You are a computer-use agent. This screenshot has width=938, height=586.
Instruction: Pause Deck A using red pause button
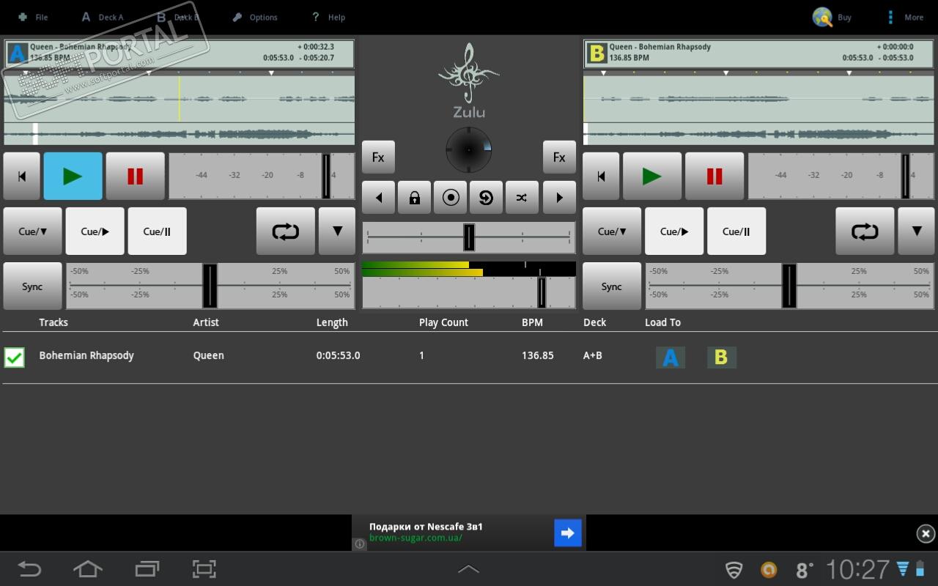coord(135,177)
